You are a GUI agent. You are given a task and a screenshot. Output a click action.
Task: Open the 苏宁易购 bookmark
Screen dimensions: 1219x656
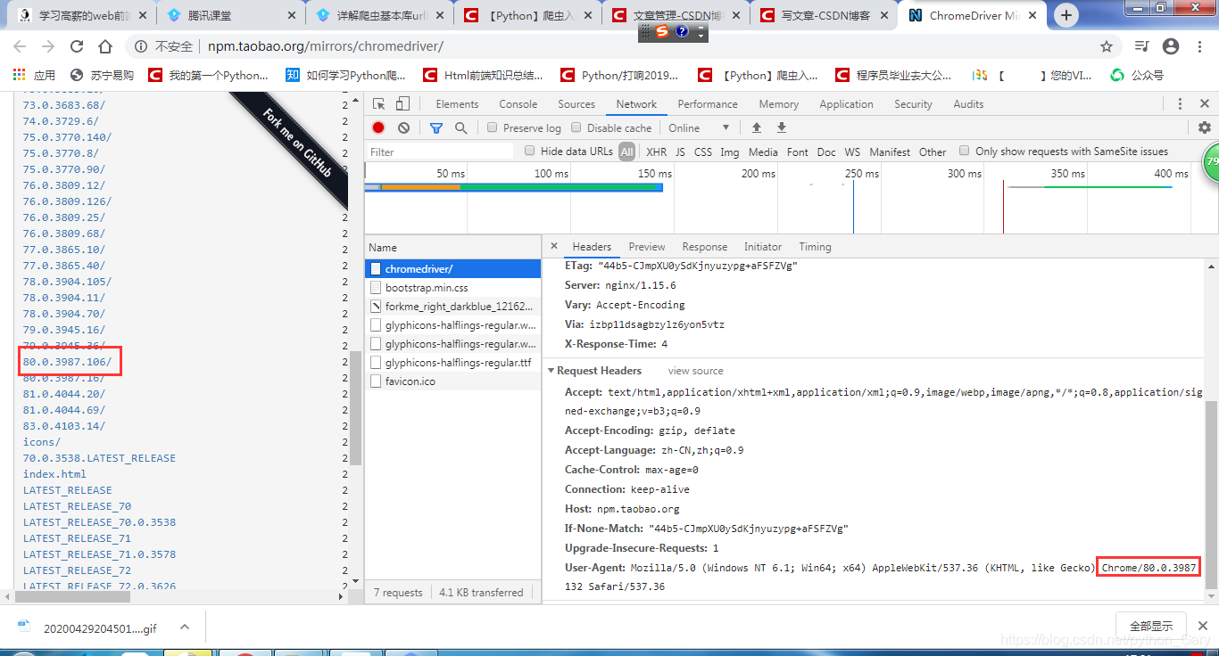[103, 76]
